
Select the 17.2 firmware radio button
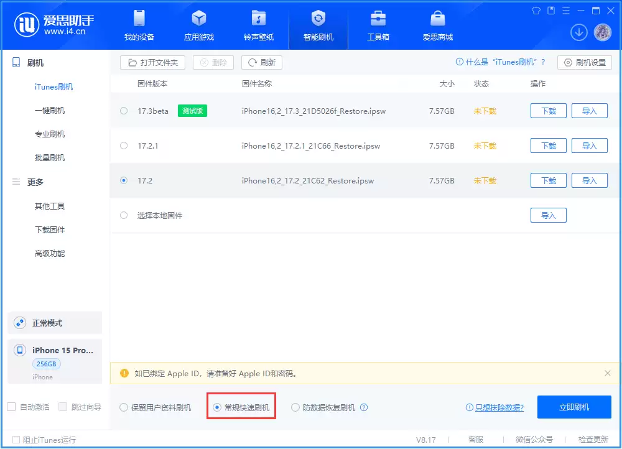coord(124,180)
